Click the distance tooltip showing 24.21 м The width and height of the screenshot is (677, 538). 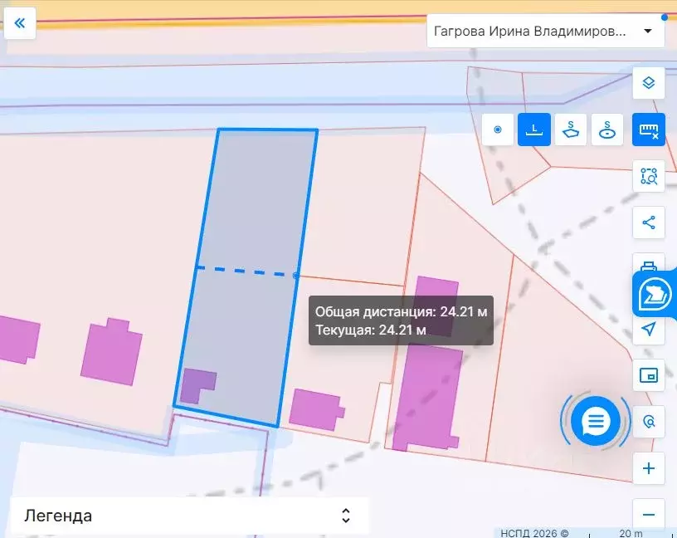click(x=401, y=320)
